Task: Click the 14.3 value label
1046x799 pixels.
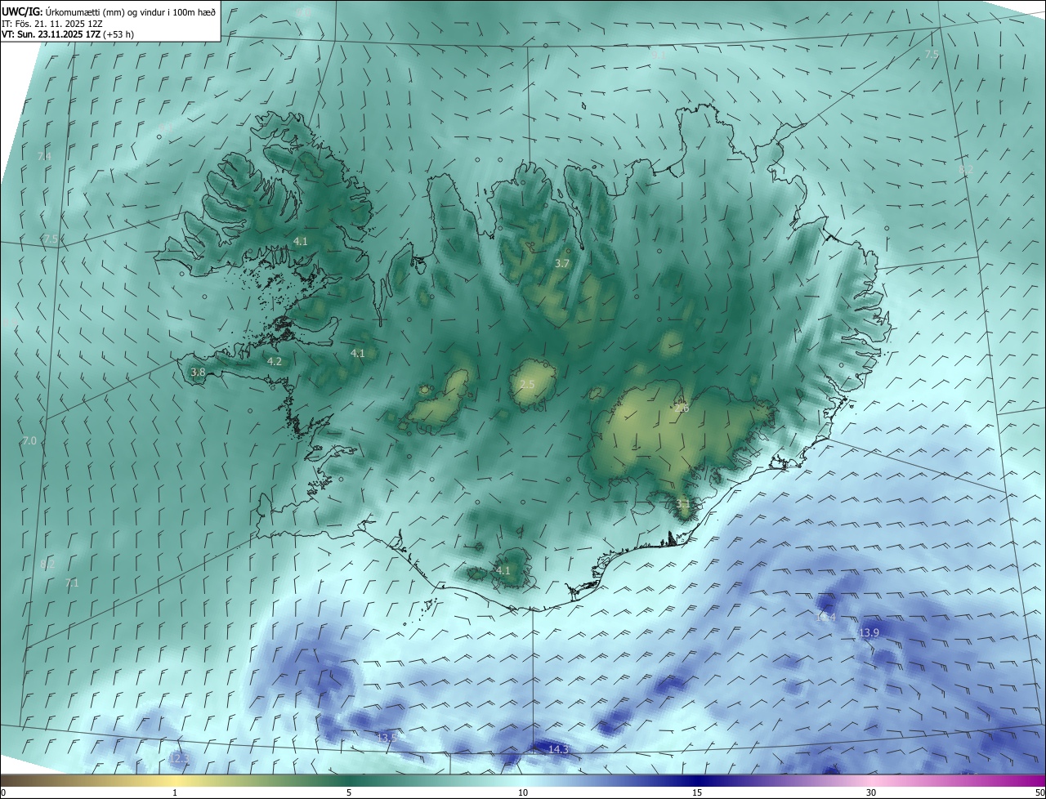Action: [558, 749]
